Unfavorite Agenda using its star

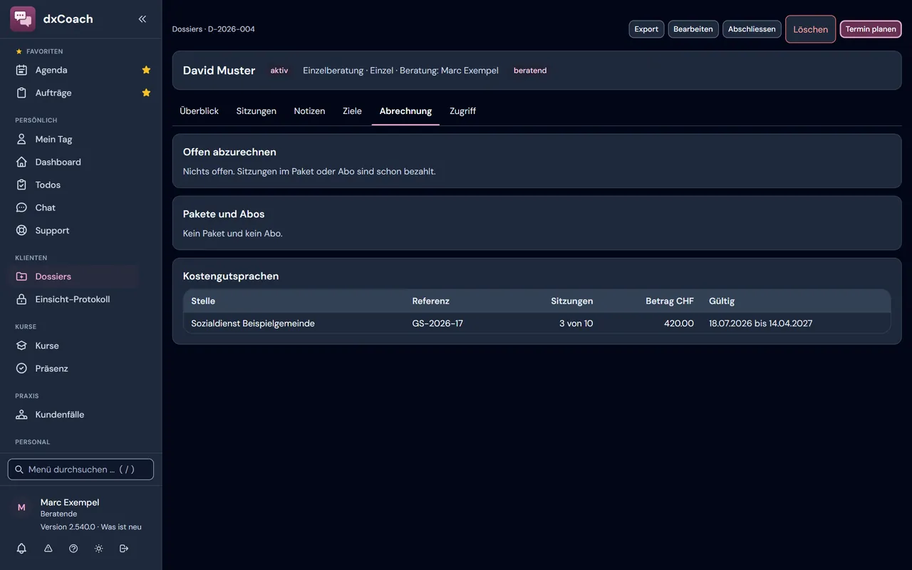click(146, 70)
